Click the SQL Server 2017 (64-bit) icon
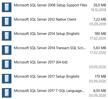This screenshot has width=108, height=99. 7,64
